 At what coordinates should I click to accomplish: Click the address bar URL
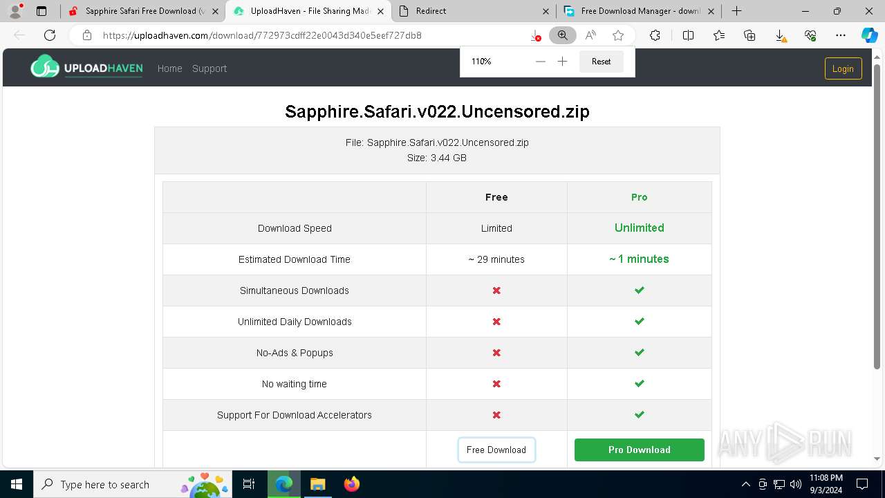[262, 35]
